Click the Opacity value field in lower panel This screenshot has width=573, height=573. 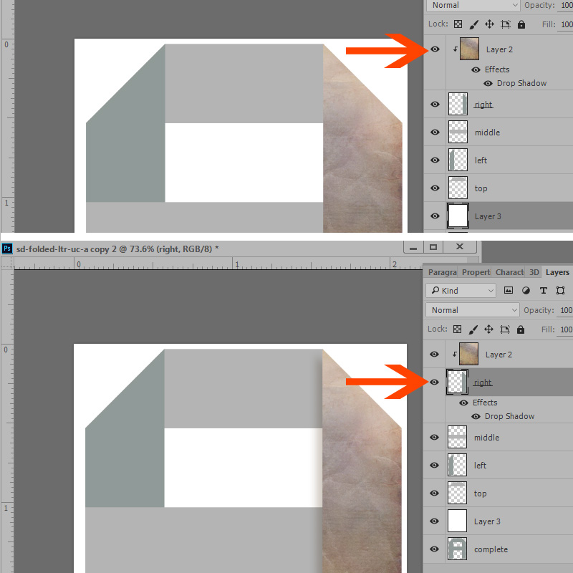click(x=566, y=310)
